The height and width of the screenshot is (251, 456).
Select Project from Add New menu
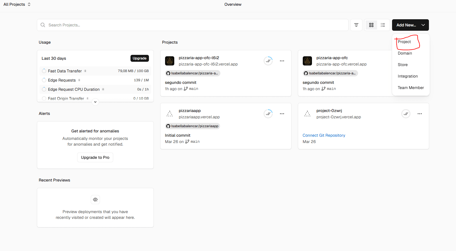404,42
